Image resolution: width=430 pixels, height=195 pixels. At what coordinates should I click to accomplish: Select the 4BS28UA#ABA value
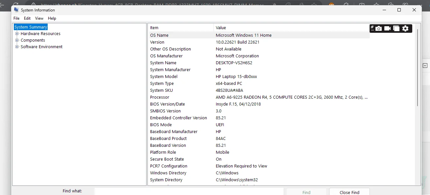[230, 90]
